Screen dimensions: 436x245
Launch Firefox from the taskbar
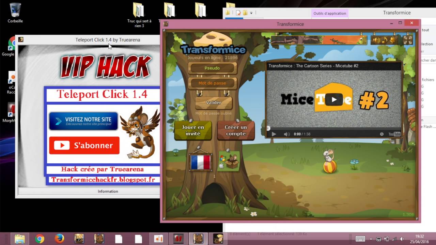pos(59,239)
